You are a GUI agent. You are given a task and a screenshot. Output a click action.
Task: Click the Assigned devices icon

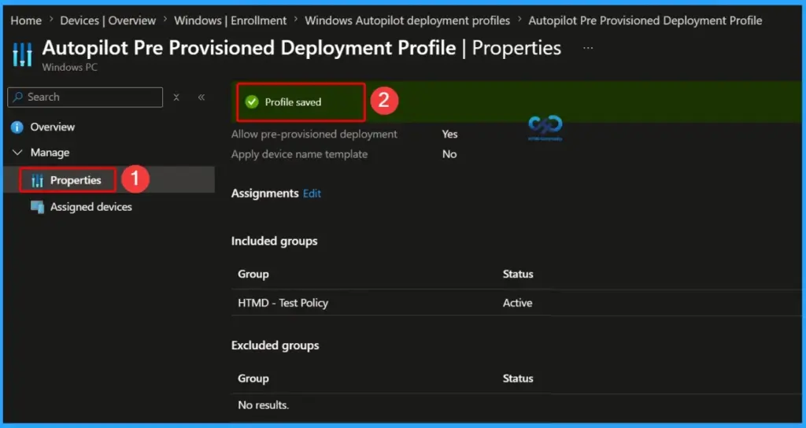click(x=37, y=207)
